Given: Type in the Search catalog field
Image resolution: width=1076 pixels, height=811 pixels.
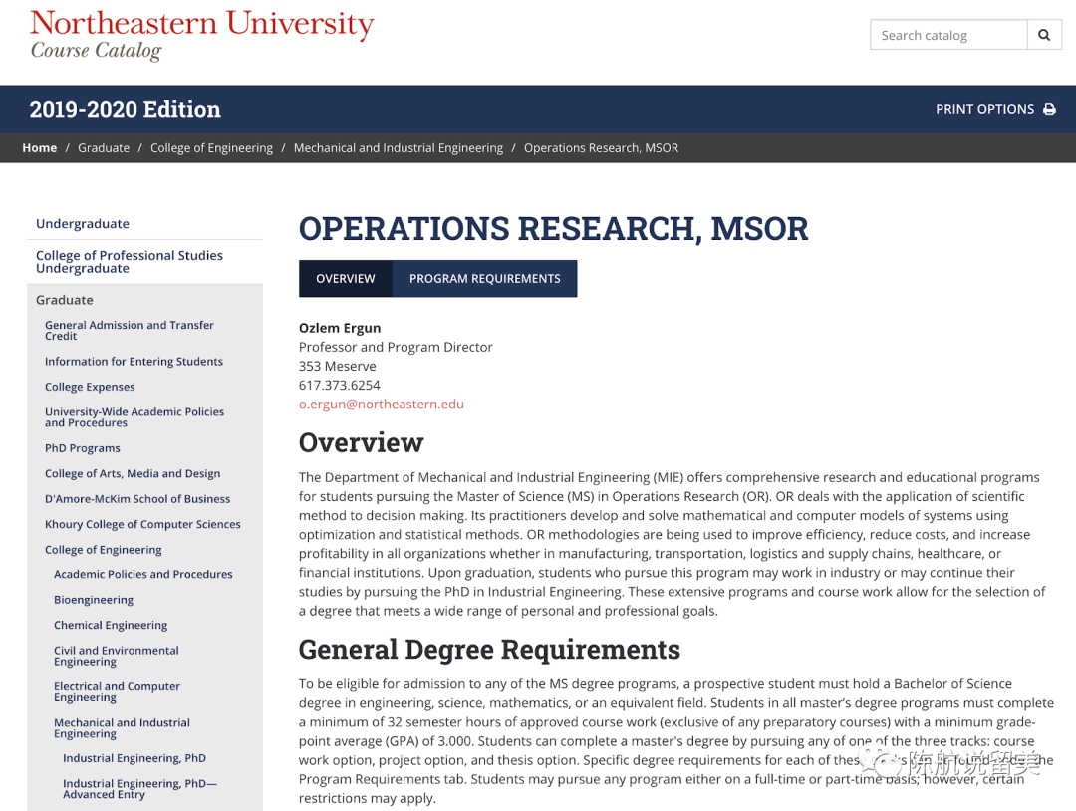Looking at the screenshot, I should pyautogui.click(x=947, y=35).
